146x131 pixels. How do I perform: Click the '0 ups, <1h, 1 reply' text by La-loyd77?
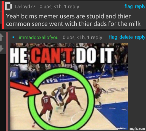click(59, 7)
